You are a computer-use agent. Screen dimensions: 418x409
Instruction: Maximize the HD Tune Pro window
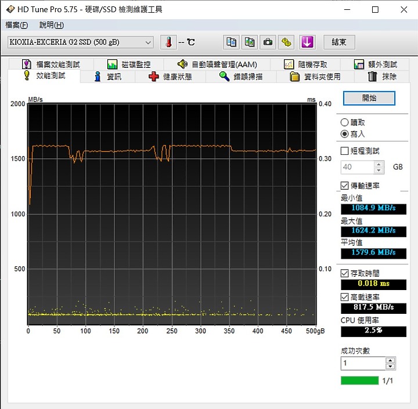375,10
